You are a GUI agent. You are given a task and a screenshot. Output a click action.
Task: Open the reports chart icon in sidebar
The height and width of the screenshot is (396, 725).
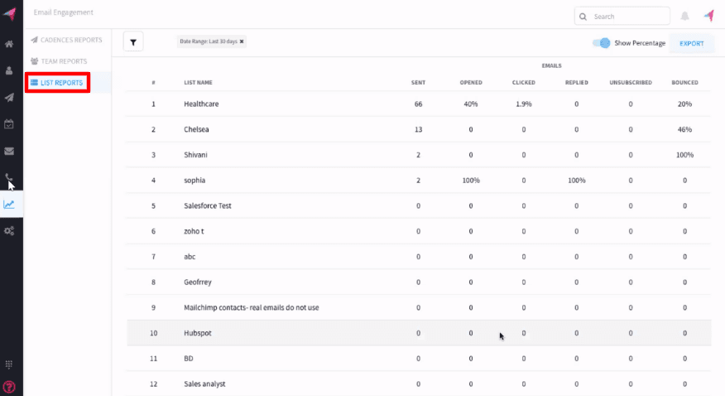[x=9, y=204]
